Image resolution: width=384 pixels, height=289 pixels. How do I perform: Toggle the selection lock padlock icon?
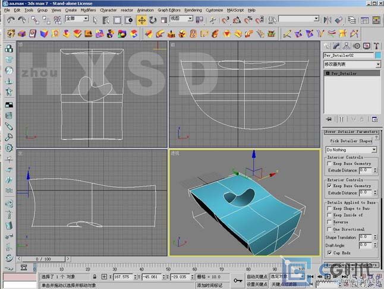tap(95, 277)
